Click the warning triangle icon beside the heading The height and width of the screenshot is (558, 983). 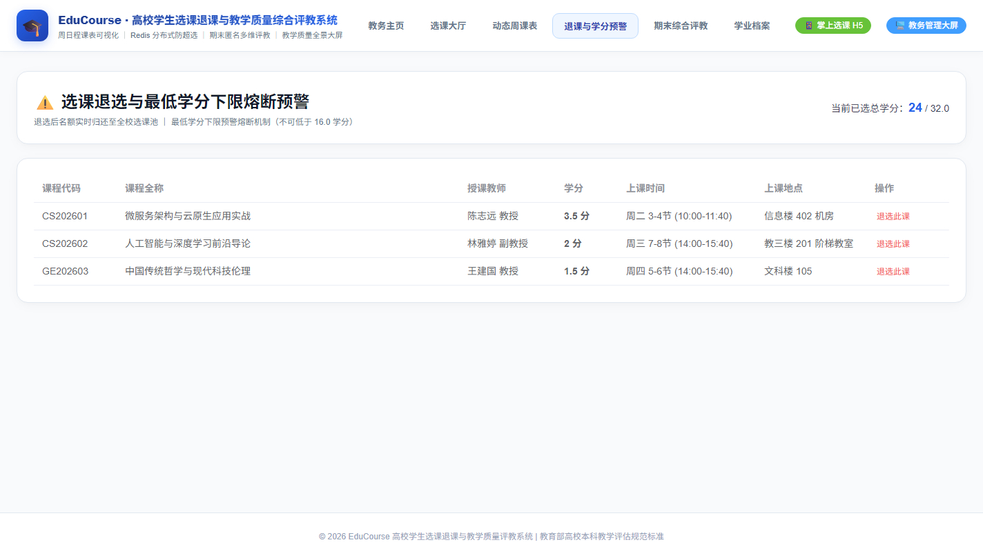coord(45,103)
